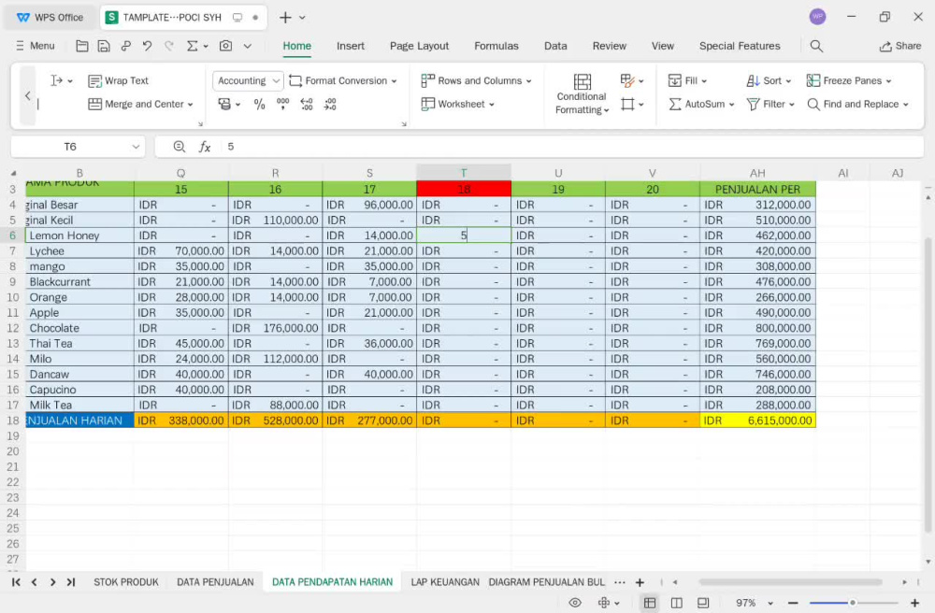
Task: Expand Merge and Center options
Action: coord(190,105)
